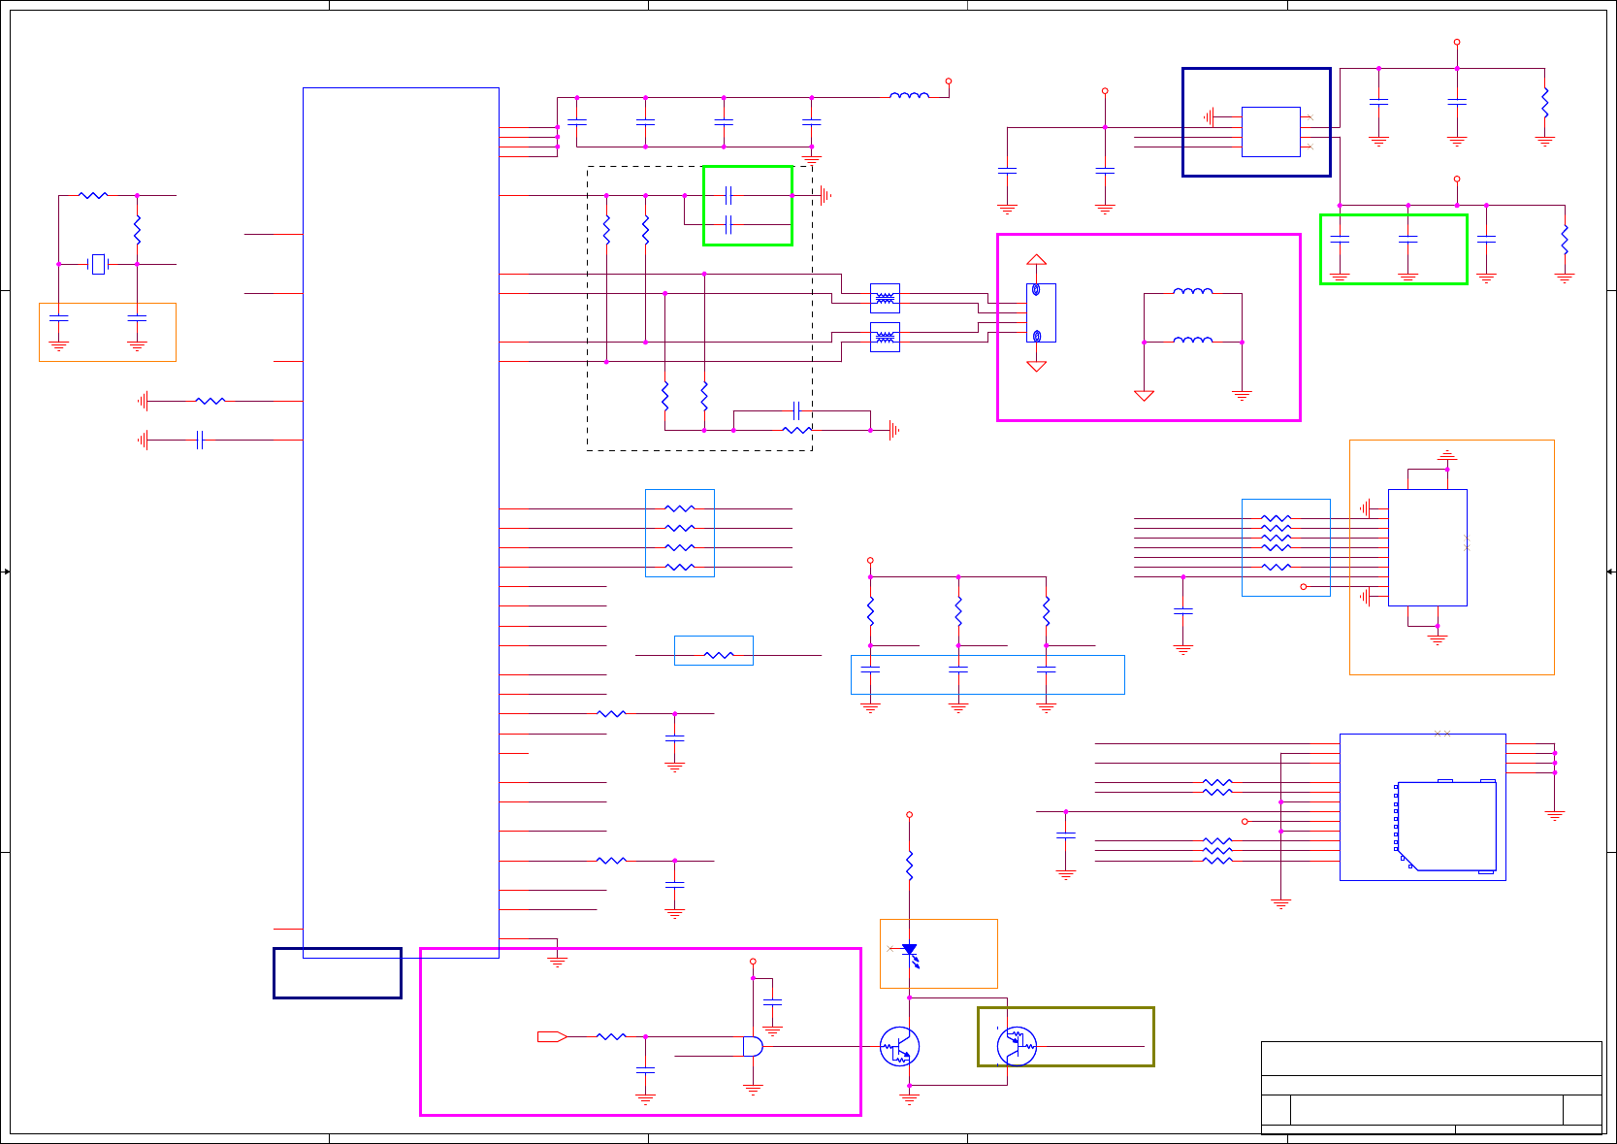The width and height of the screenshot is (1617, 1144).
Task: Click the title block at the bottom right
Action: [x=1432, y=1088]
